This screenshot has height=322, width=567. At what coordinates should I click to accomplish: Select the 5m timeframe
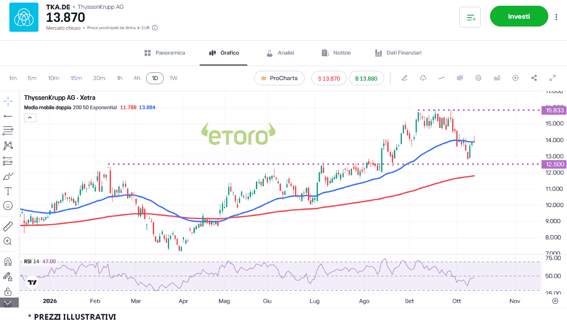click(32, 78)
